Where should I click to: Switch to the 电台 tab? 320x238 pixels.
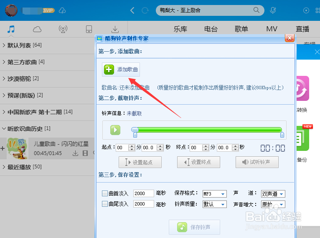tap(211, 29)
